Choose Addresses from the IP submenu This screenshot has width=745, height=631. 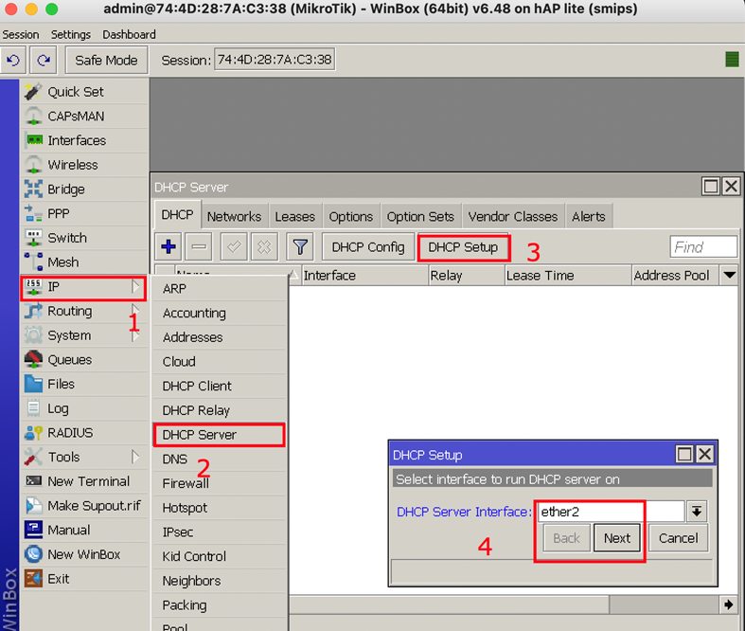220,337
